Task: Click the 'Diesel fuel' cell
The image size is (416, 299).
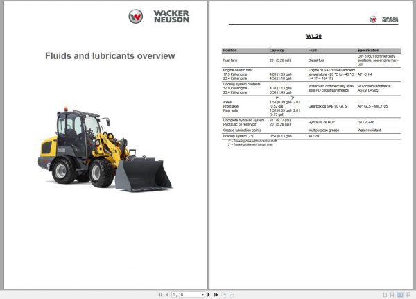Action: 316,60
